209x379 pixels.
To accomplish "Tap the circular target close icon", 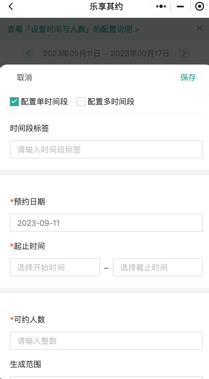I will point(199,7).
